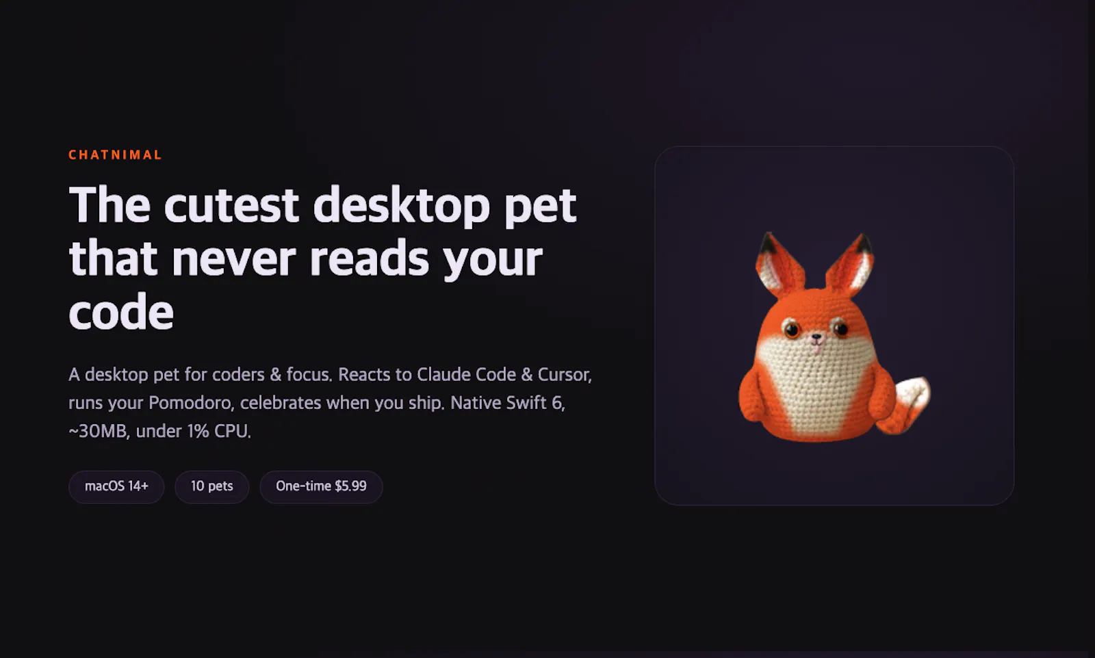Click the description paragraph mentioning Claude Code
This screenshot has height=658, width=1095.
coord(330,403)
